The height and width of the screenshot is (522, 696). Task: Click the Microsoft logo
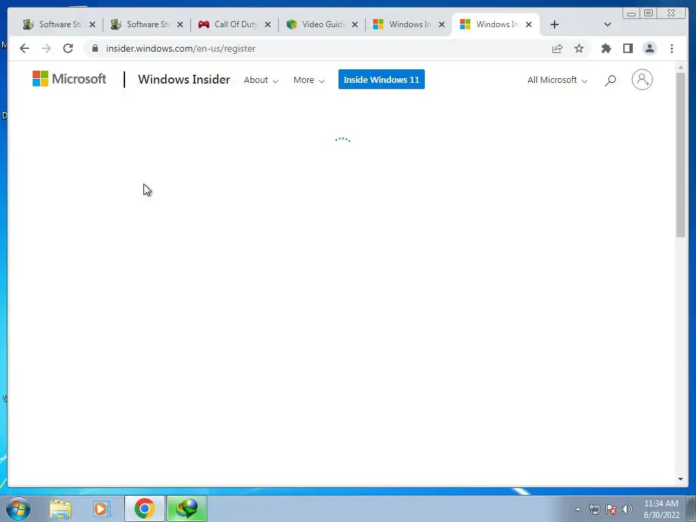coord(69,79)
